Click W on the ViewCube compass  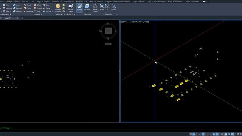click(x=101, y=31)
